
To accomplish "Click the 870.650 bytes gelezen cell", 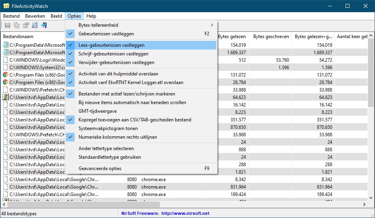I will (x=232, y=127).
